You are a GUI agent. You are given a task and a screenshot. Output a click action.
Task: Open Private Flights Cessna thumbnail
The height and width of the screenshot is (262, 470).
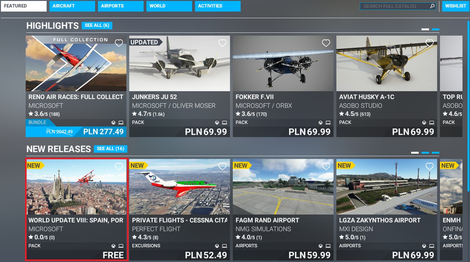pos(180,187)
